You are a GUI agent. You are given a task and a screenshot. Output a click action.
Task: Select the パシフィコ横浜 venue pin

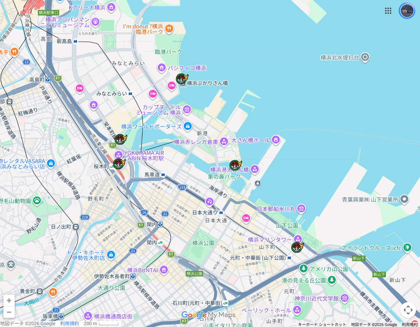pyautogui.click(x=162, y=68)
